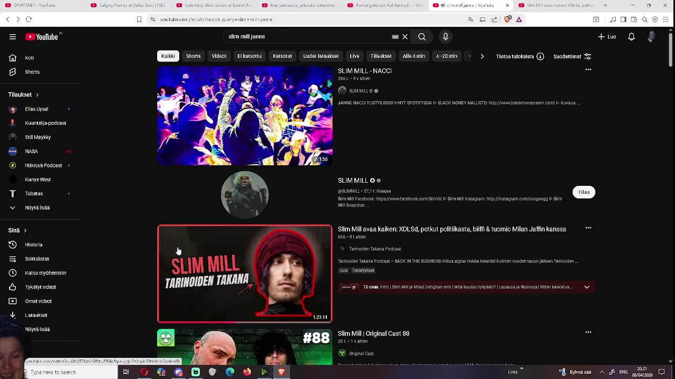Go back in browser history

(x=7, y=19)
